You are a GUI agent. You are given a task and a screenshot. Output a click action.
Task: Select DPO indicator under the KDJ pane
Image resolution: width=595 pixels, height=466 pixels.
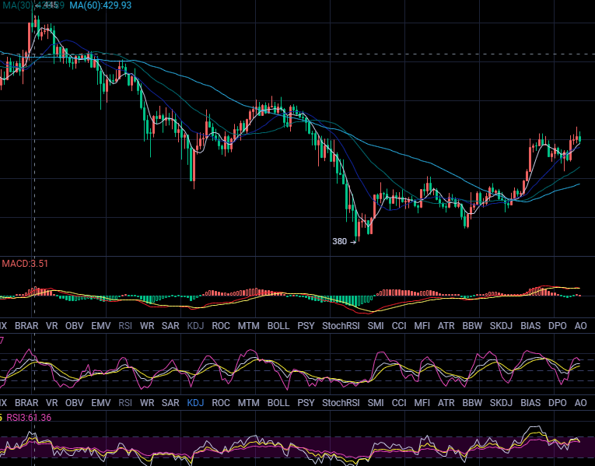point(558,403)
